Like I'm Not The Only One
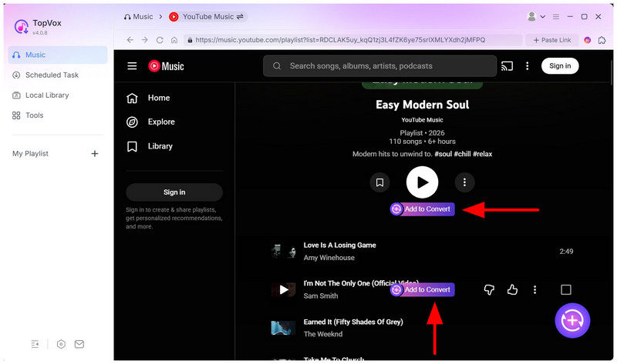The width and height of the screenshot is (617, 364). (512, 290)
